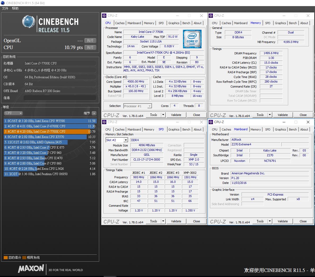The height and width of the screenshot is (277, 315).
Task: Click the DRAM Frequency 1499.6 MHz value
Action: coord(271,53)
